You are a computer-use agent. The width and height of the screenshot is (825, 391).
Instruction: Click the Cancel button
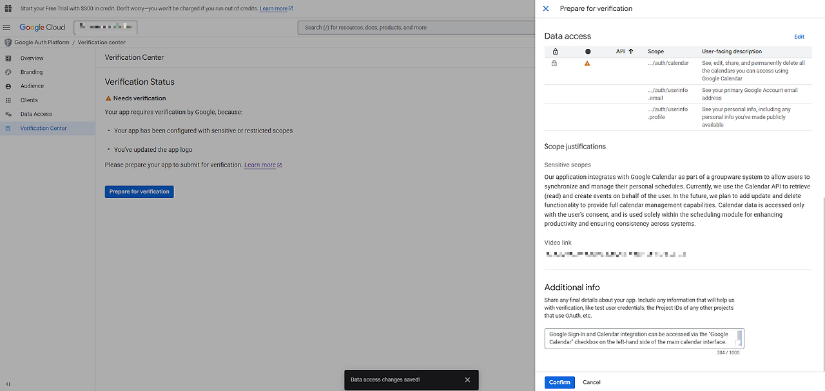point(592,382)
